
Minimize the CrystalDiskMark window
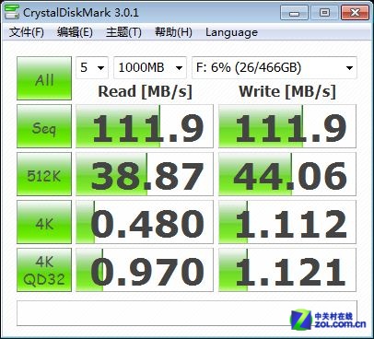pos(294,13)
